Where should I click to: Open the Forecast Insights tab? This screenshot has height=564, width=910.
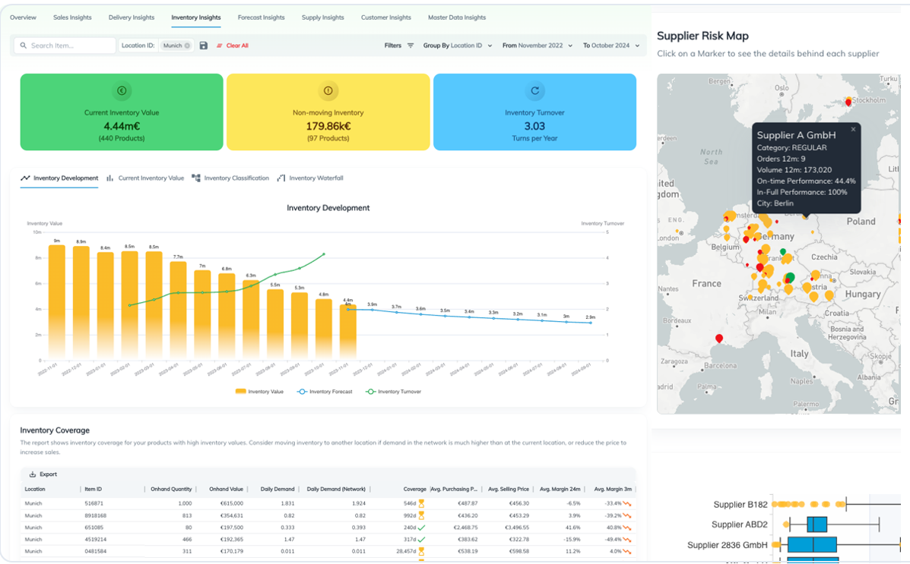[261, 17]
